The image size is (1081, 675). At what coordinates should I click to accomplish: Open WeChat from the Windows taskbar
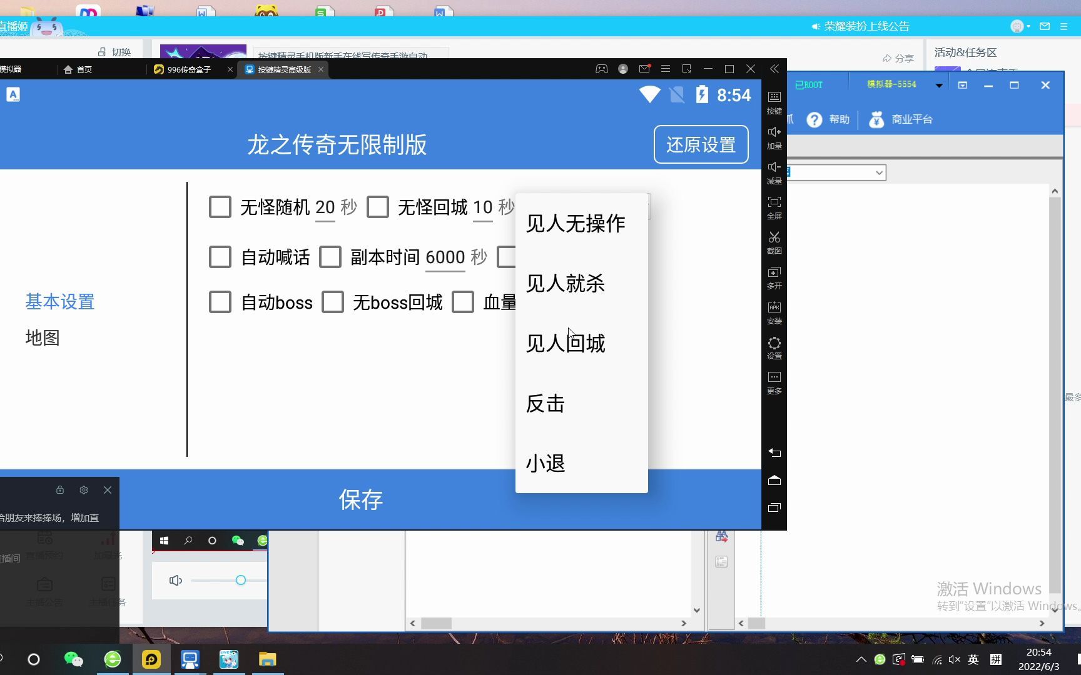tap(74, 659)
